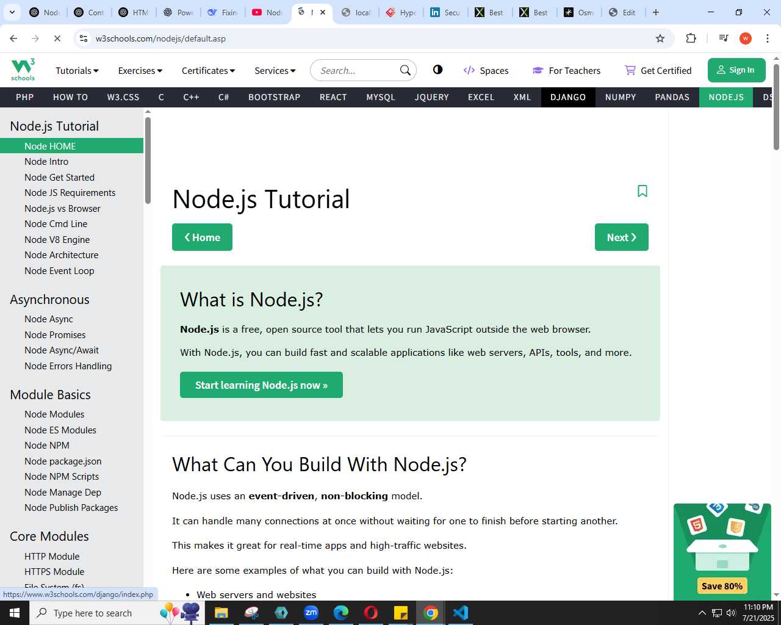Select DJANGO in topic bar

[568, 97]
